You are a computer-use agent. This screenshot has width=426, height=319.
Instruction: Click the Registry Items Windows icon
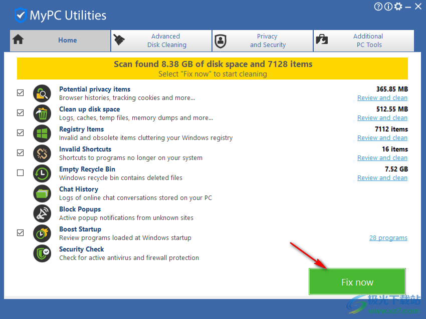click(42, 133)
